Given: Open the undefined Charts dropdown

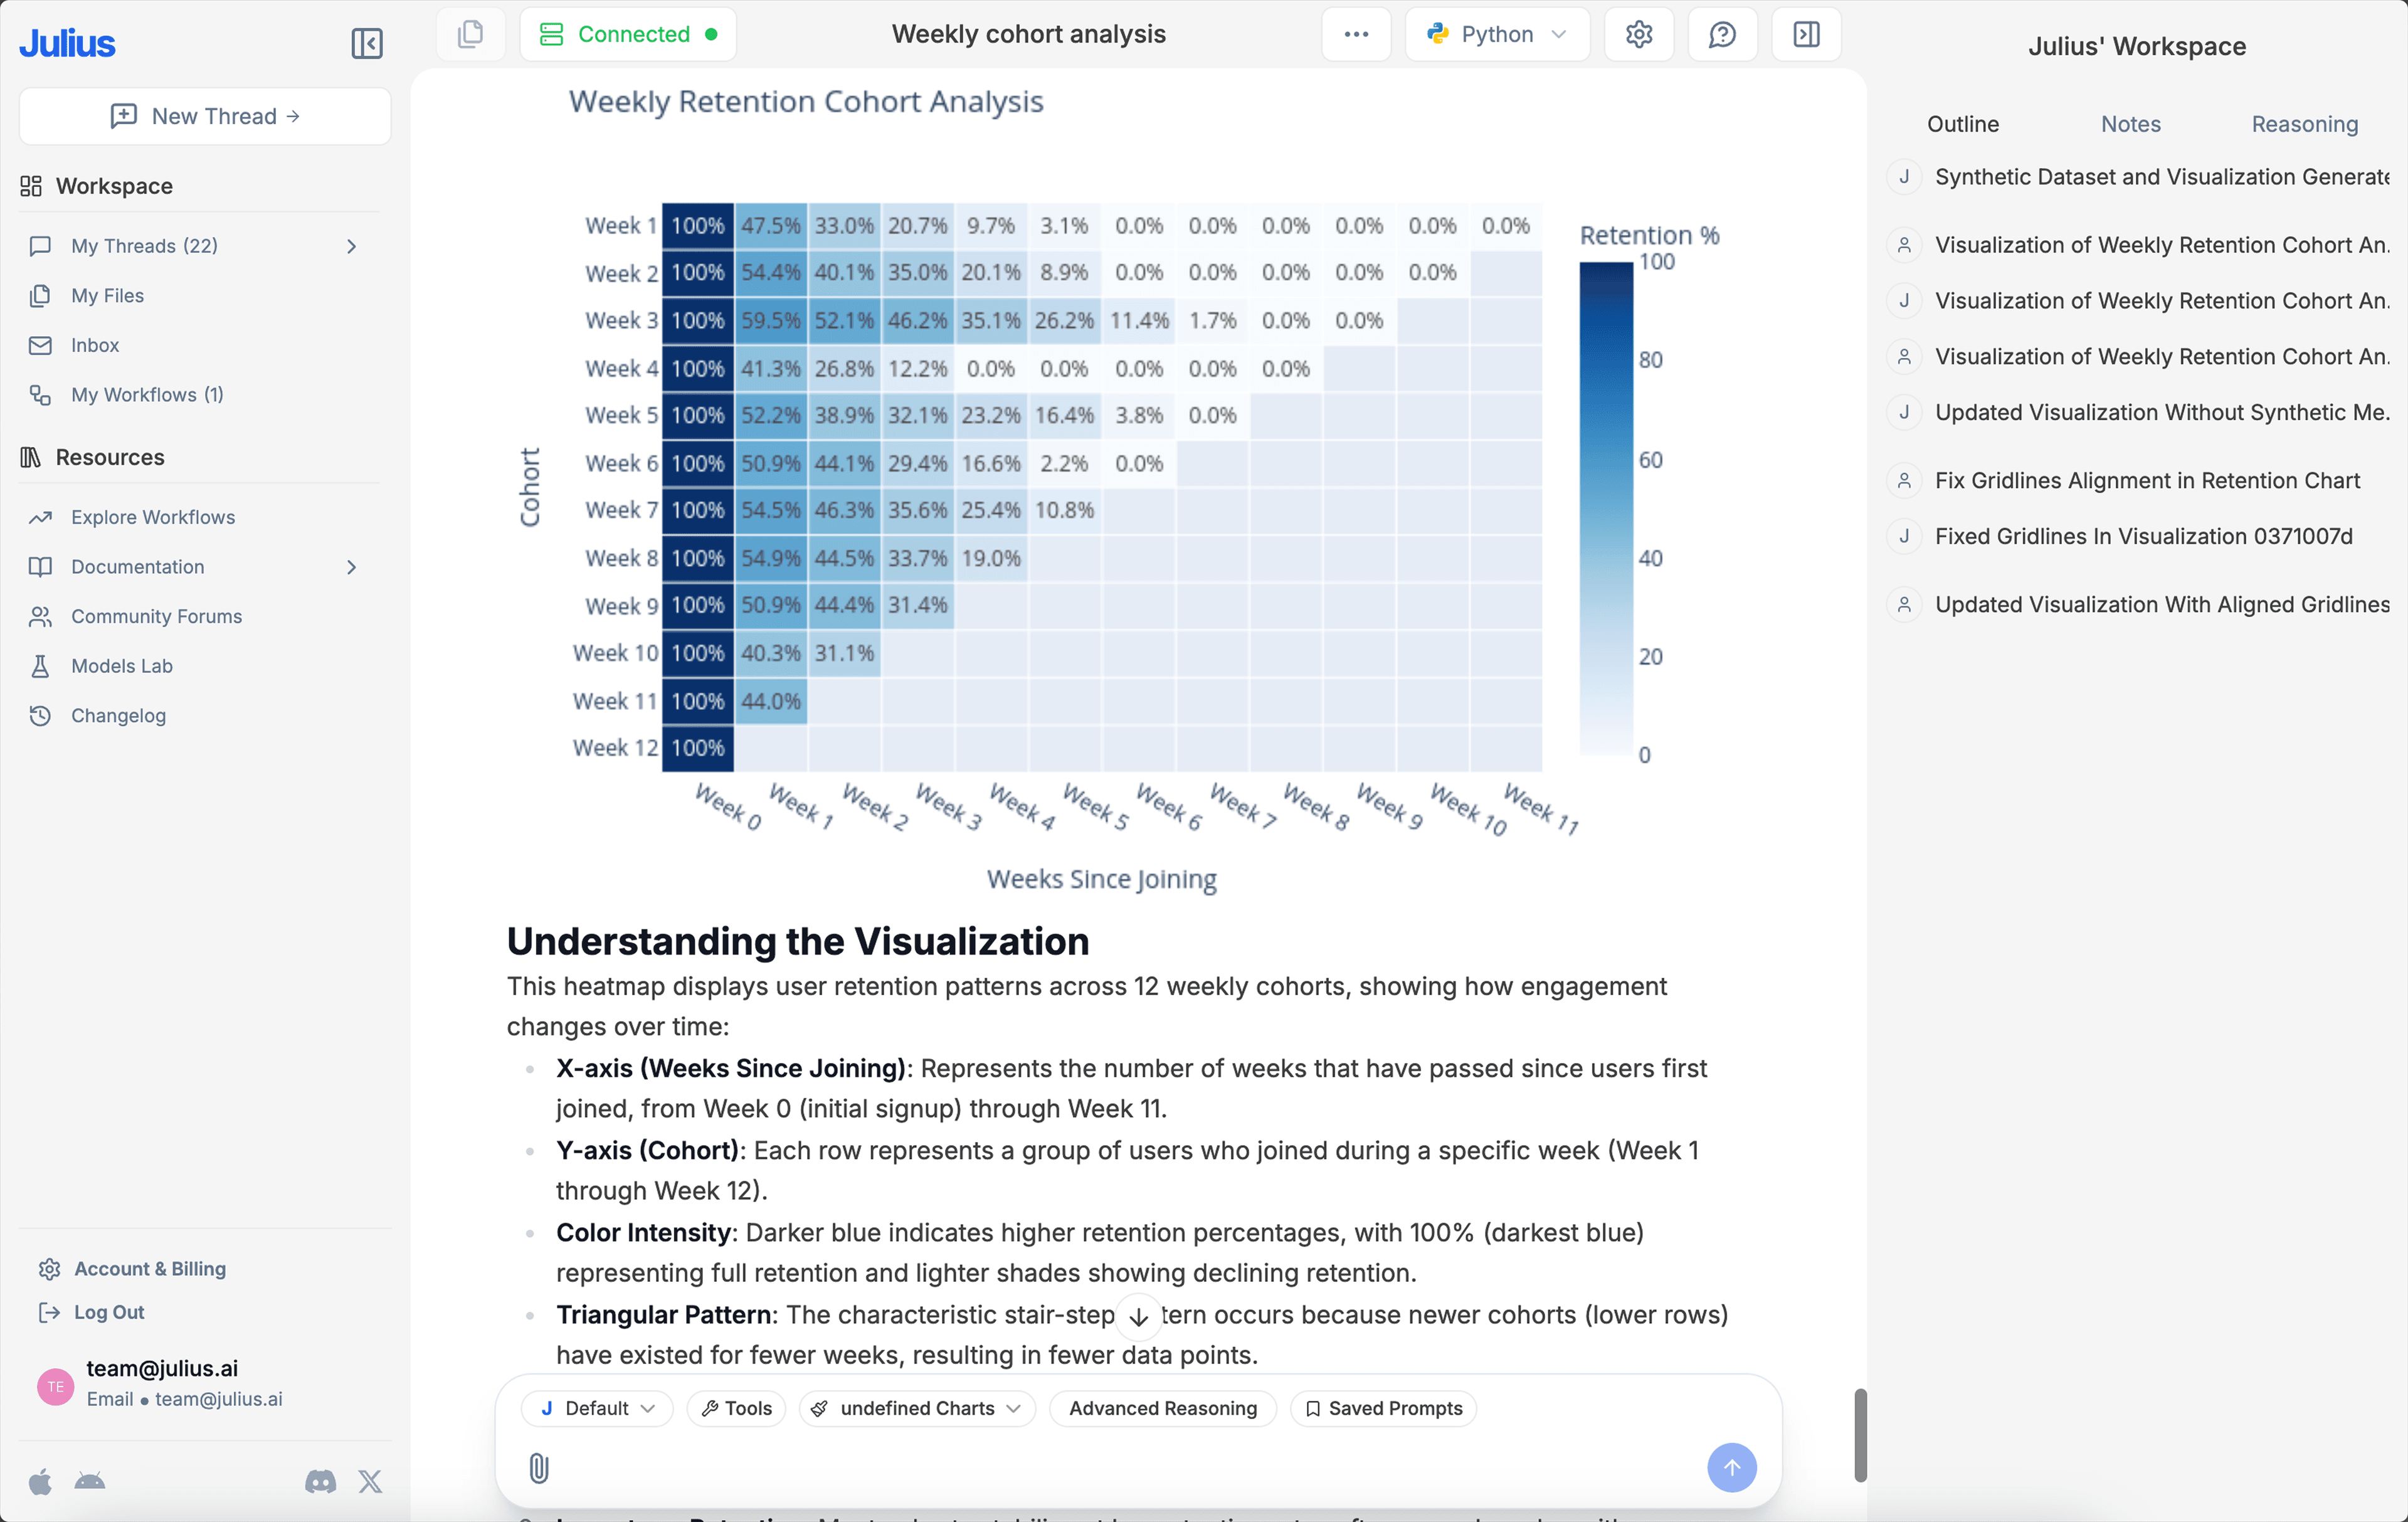Looking at the screenshot, I should (x=915, y=1408).
